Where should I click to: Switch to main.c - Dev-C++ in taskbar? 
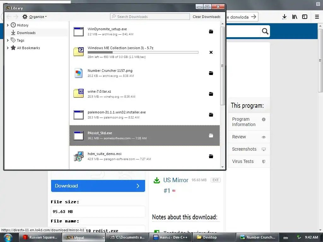(x=171, y=238)
